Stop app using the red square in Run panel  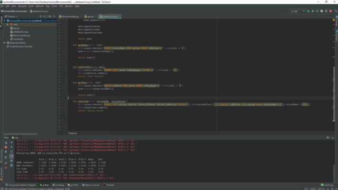(x=6, y=147)
